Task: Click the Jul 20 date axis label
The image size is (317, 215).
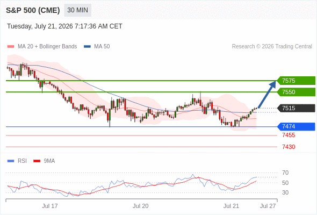Action: pos(141,206)
